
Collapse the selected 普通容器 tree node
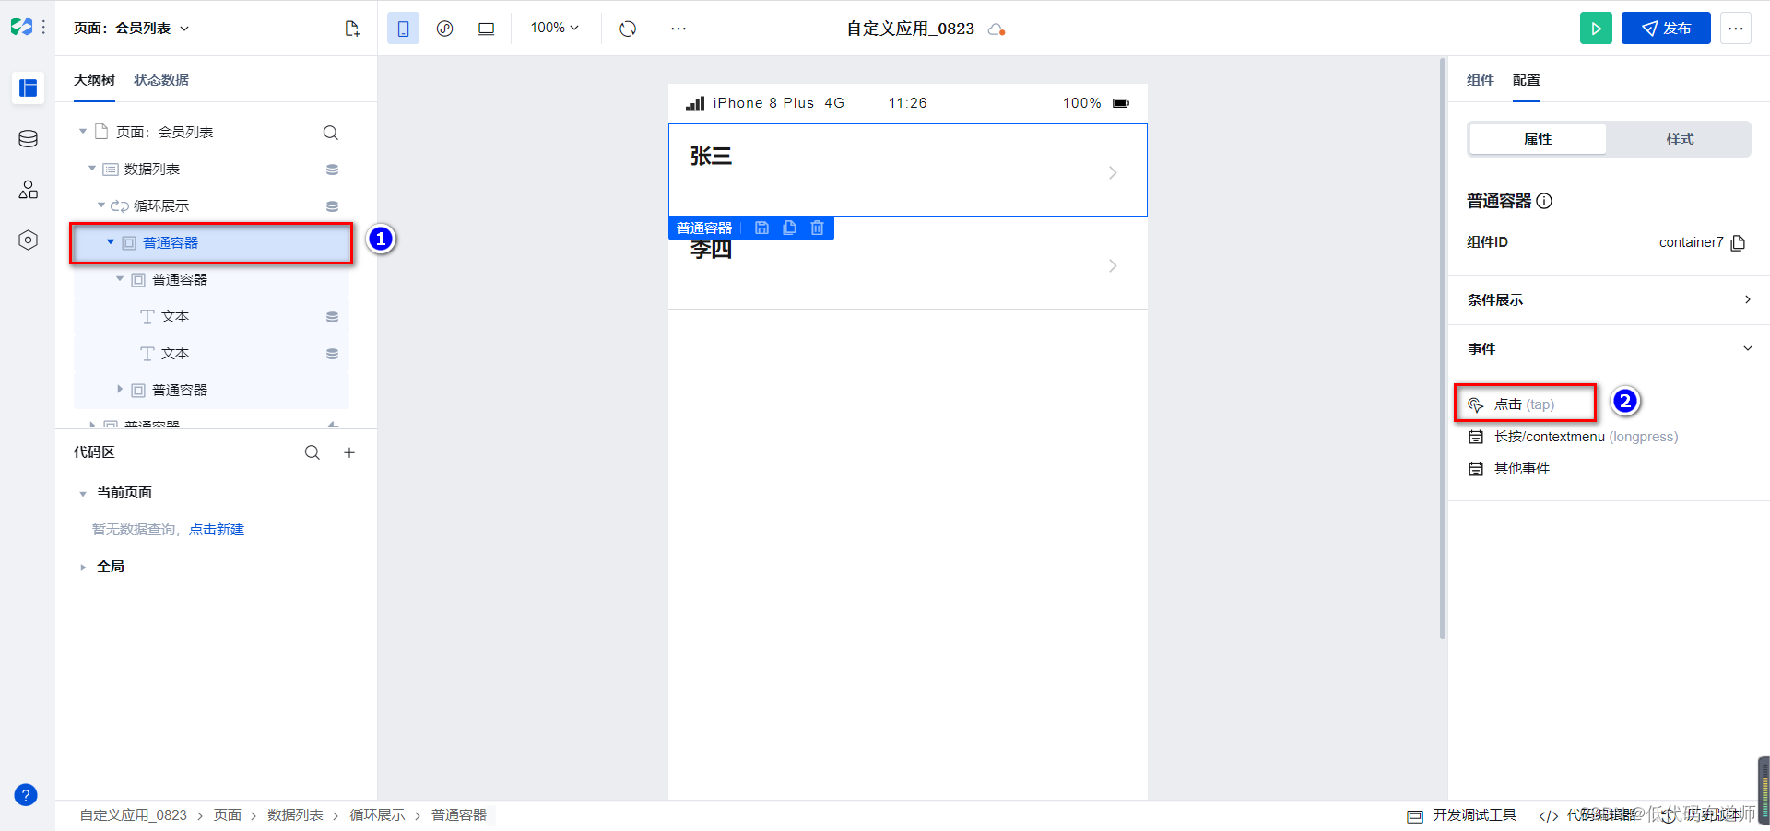coord(111,242)
